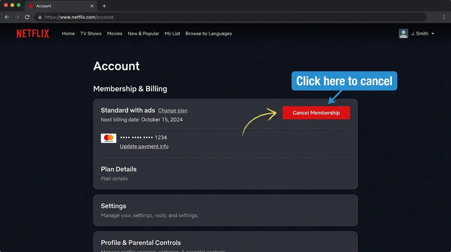451x252 pixels.
Task: Click the macOS green fullscreen button
Action: click(19, 5)
